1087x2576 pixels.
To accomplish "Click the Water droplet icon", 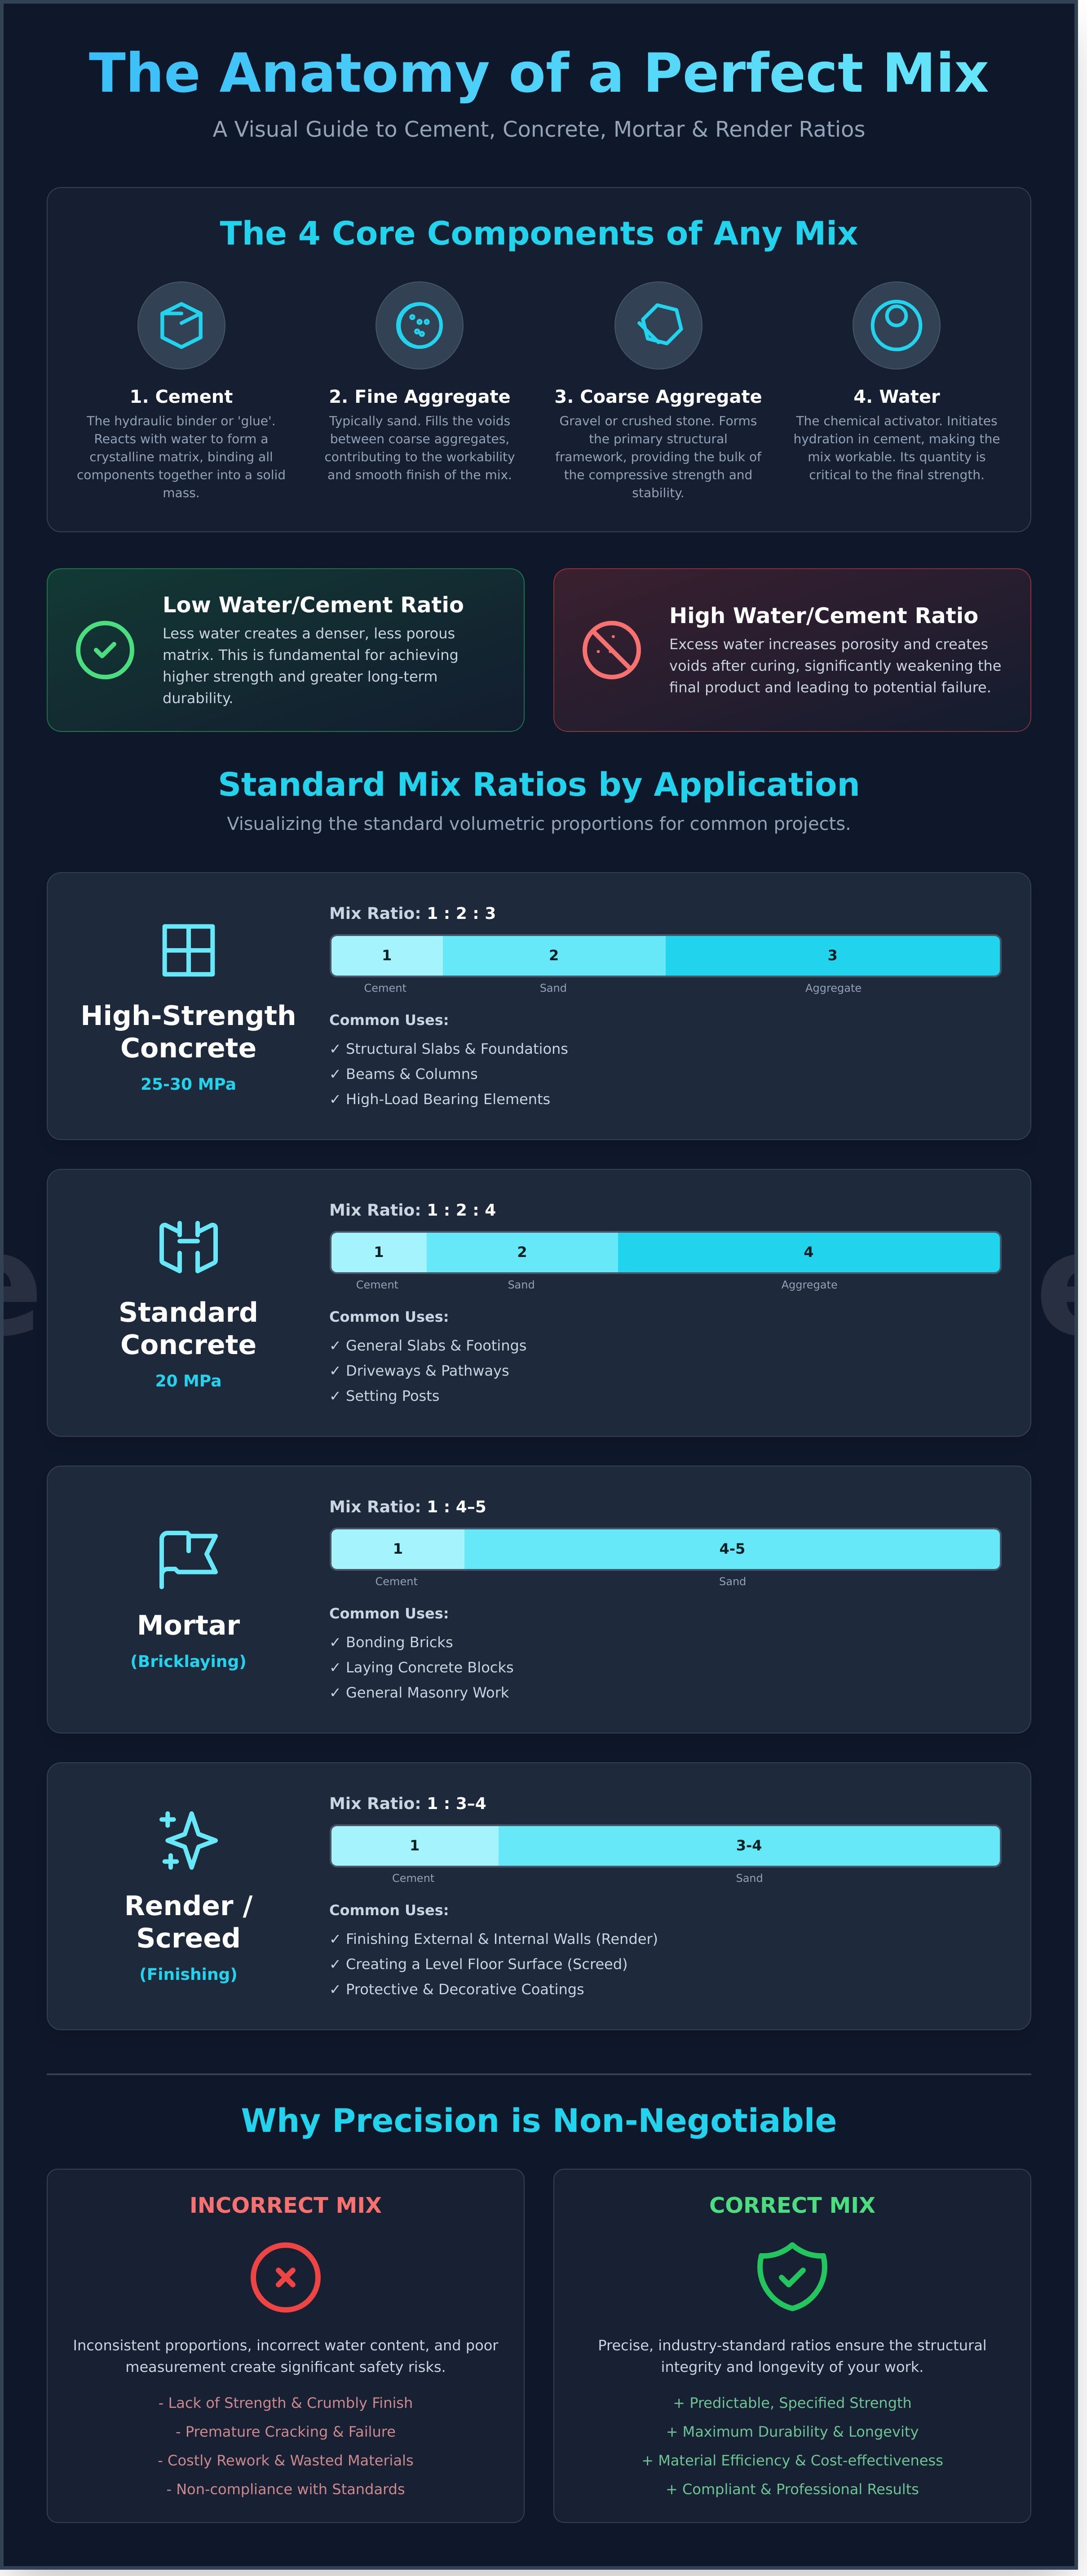I will (896, 325).
